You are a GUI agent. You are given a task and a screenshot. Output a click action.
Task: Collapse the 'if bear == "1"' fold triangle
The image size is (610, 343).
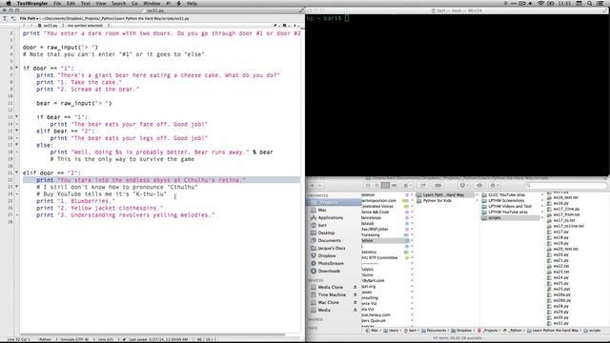[x=16, y=116]
